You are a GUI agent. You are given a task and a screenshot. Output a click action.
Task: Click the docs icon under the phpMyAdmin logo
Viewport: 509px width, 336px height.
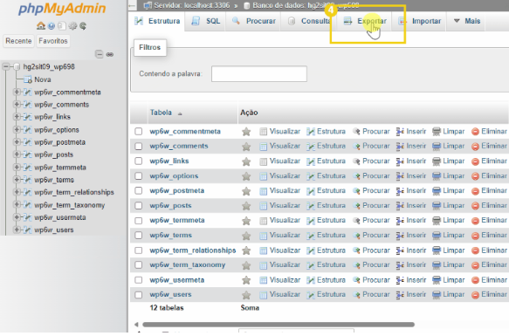pos(62,25)
